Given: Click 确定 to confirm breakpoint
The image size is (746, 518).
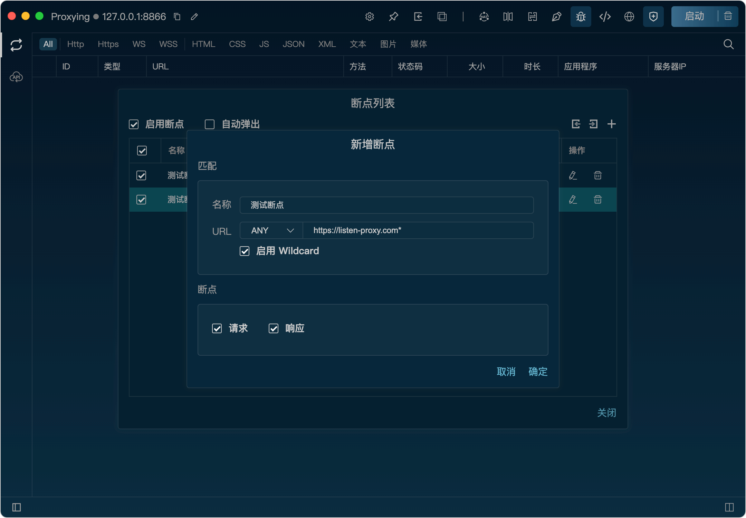Looking at the screenshot, I should (x=538, y=372).
